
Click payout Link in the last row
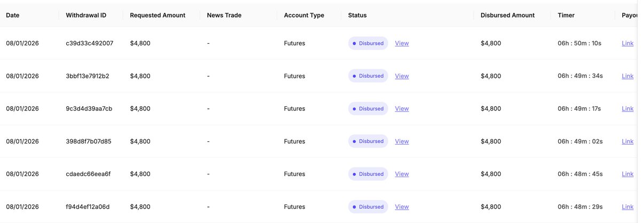coord(628,207)
